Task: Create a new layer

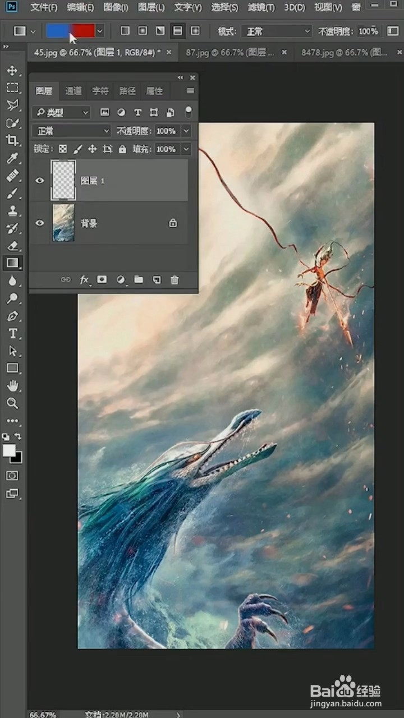Action: point(157,279)
